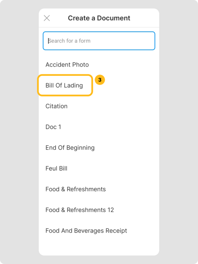Select Food & Refreshments 12 entry
This screenshot has width=198, height=264.
(x=80, y=210)
